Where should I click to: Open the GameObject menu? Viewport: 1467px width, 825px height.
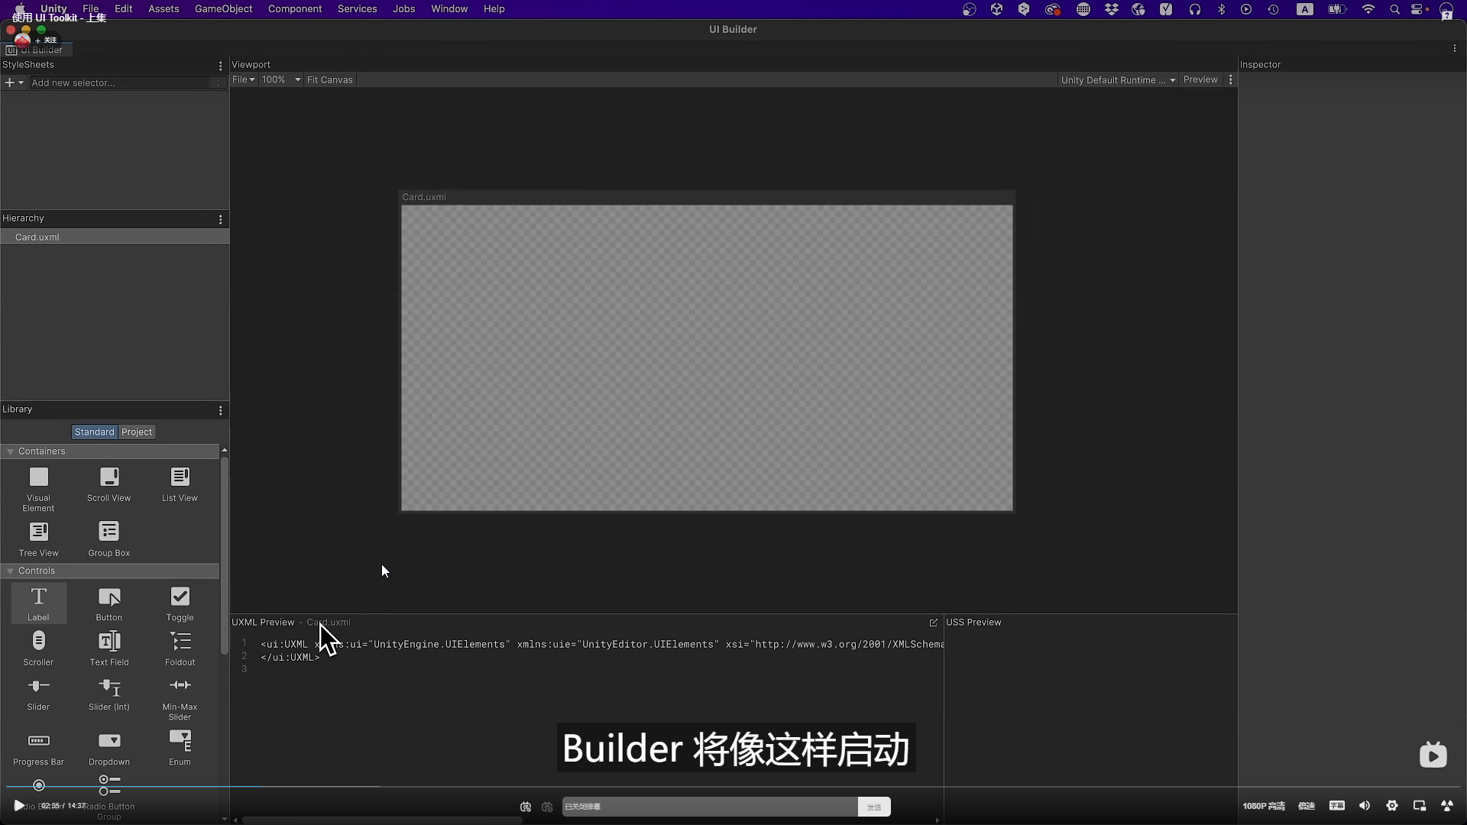point(223,9)
